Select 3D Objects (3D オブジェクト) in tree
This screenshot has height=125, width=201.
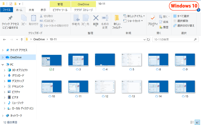(20, 70)
